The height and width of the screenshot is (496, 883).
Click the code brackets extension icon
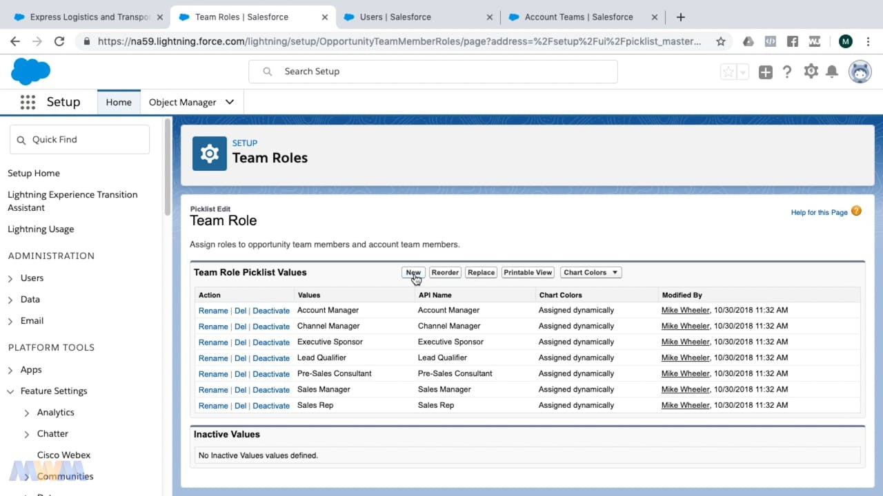(x=771, y=41)
